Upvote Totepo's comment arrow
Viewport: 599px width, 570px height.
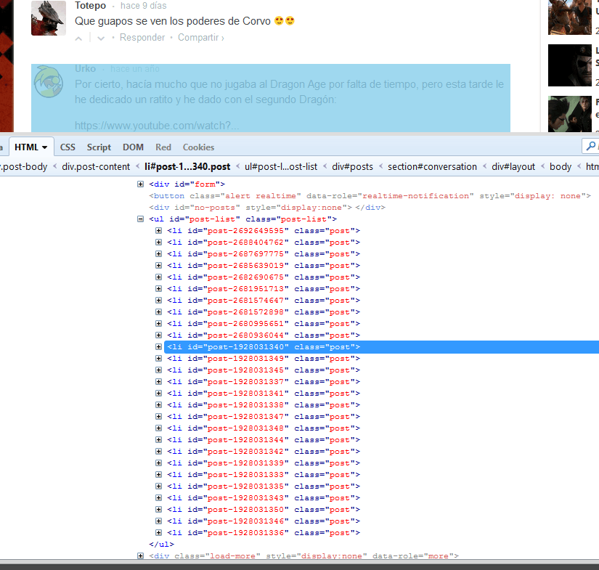78,38
